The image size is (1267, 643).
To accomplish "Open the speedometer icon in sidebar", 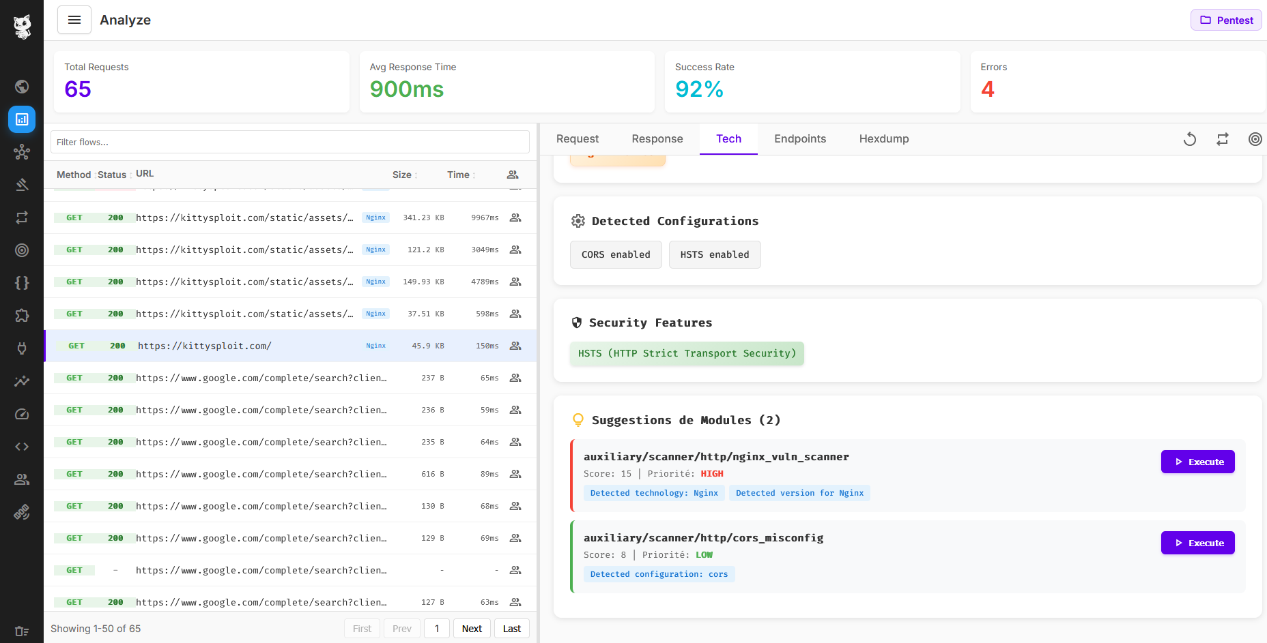I will click(x=22, y=414).
